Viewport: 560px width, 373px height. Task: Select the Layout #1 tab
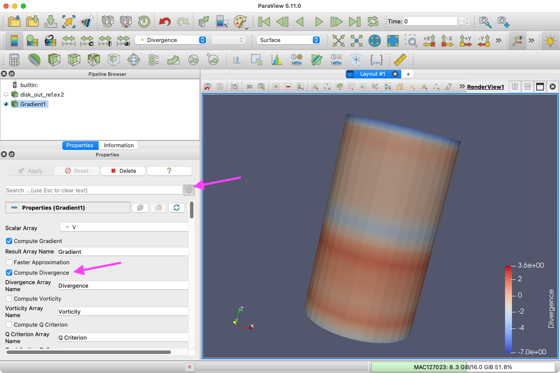(x=372, y=74)
